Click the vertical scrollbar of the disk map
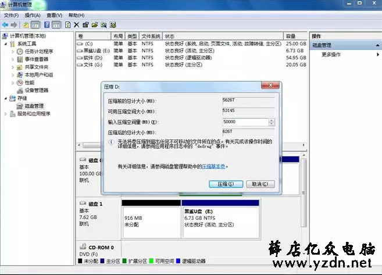 coord(304,192)
